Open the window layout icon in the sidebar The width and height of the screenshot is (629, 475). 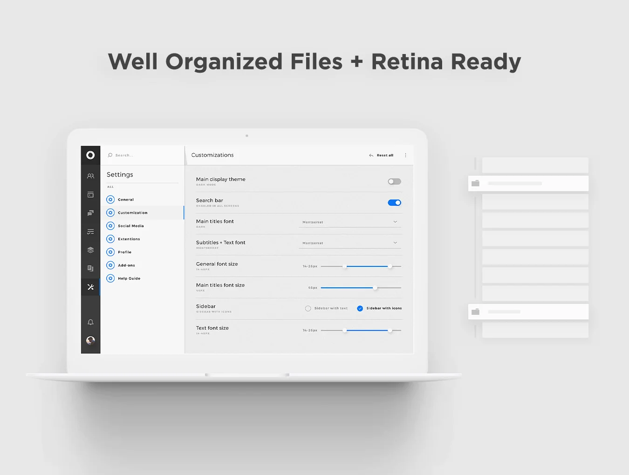(90, 195)
